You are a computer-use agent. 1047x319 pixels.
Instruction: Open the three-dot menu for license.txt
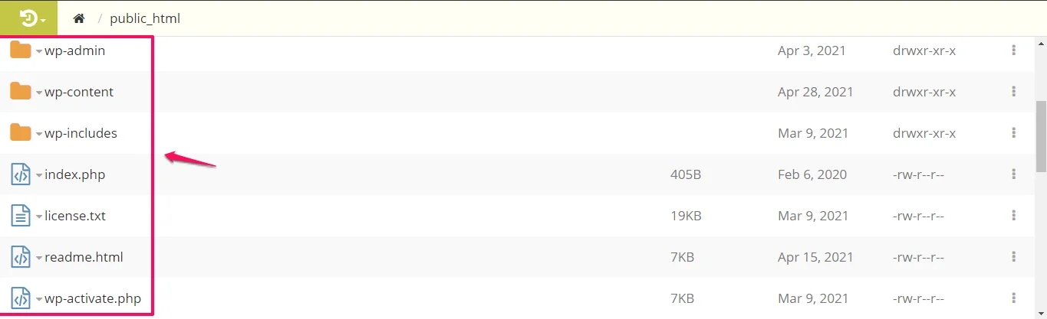[x=1013, y=216]
